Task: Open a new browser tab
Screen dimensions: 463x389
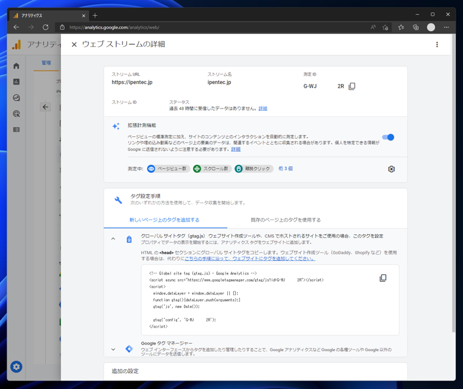Action: tap(95, 16)
